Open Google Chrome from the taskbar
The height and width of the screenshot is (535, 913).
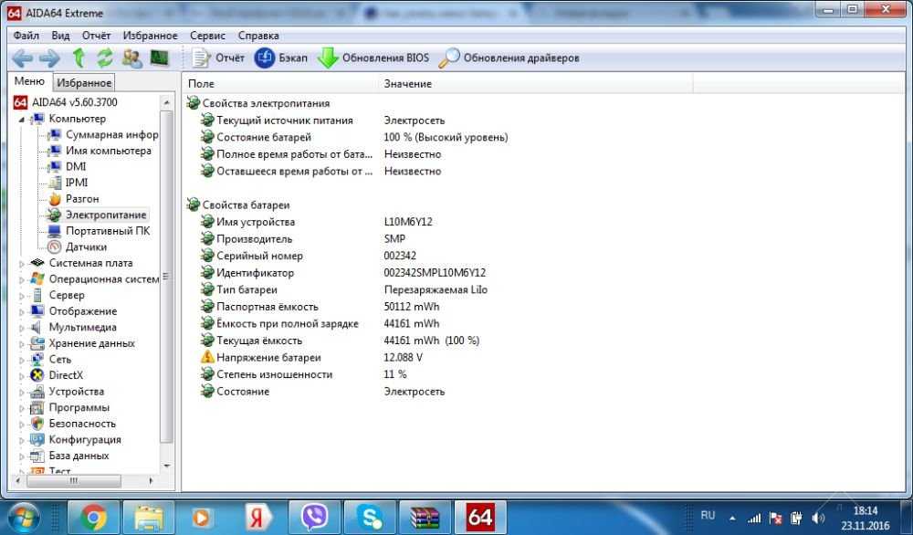coord(94,517)
